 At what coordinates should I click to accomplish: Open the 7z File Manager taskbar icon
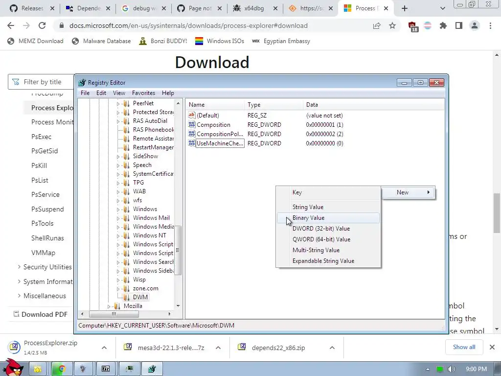(106, 369)
